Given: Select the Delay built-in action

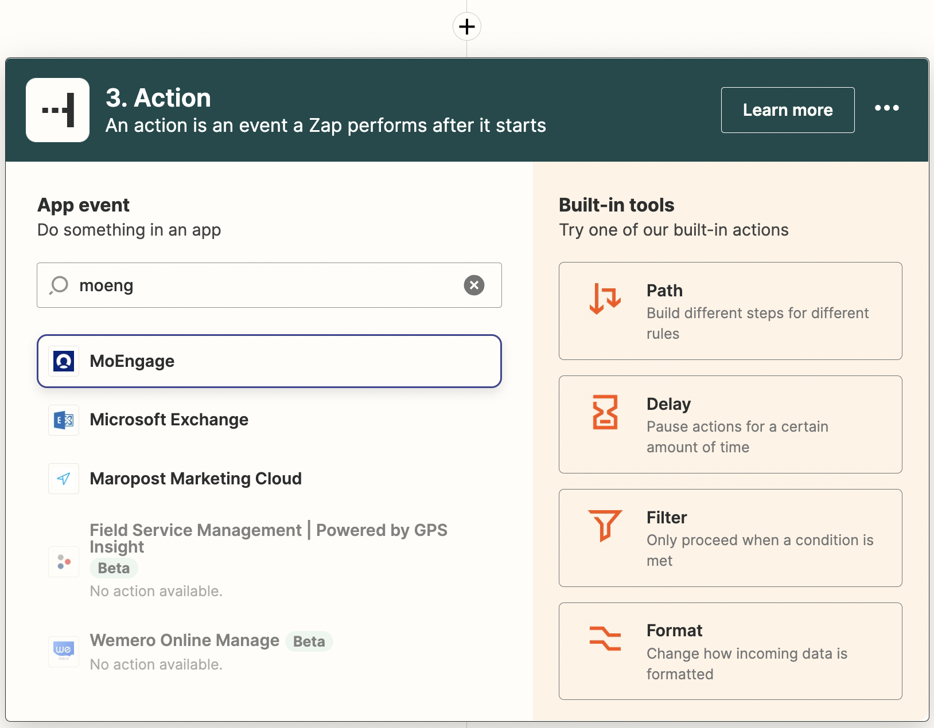Looking at the screenshot, I should pos(730,424).
